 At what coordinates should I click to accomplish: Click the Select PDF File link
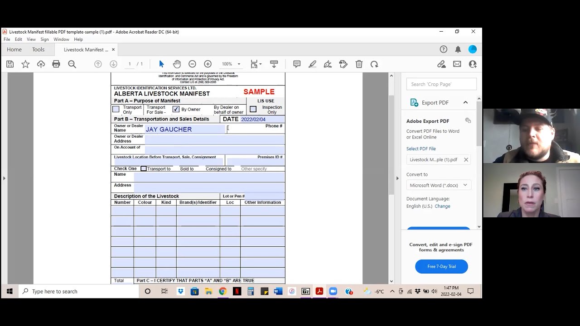(x=421, y=149)
